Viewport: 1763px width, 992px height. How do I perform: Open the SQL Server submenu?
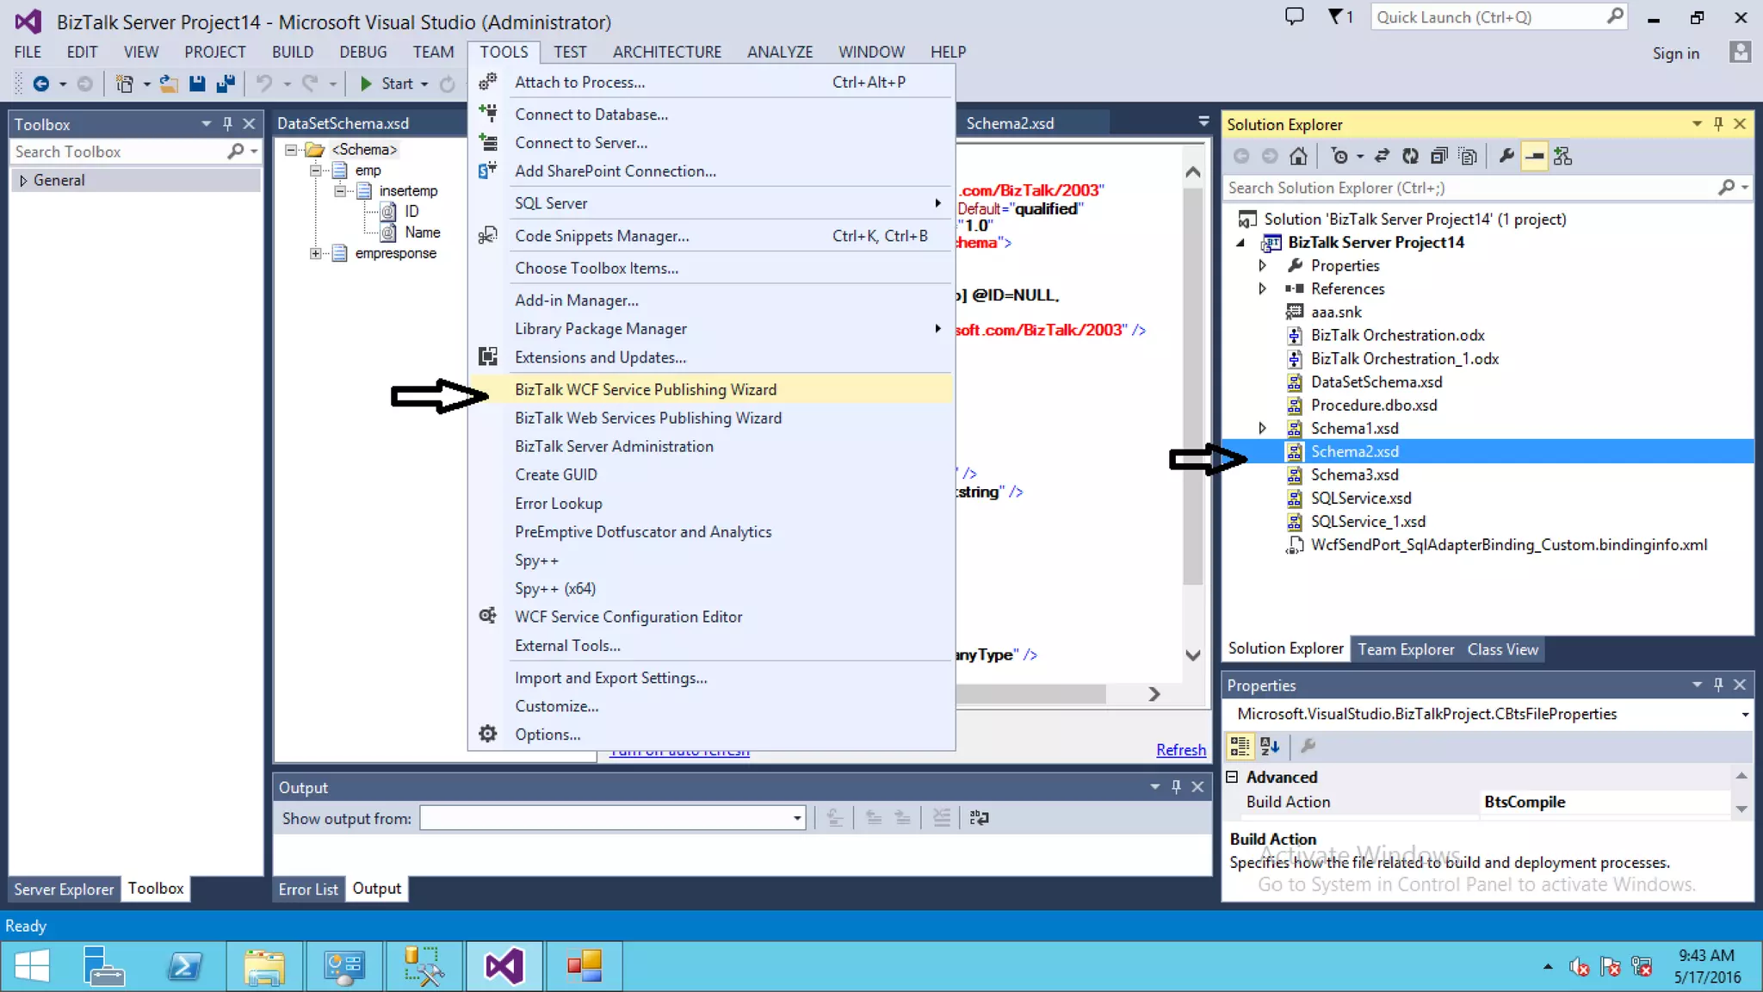tap(712, 203)
